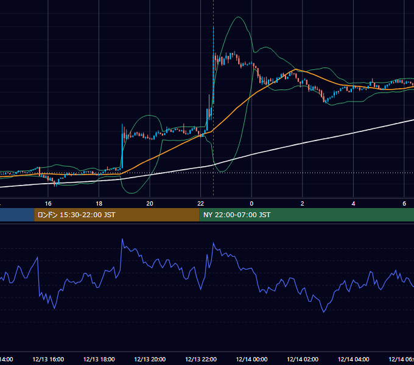Click time axis label 0
Screen dimensions: 414x365
251,204
